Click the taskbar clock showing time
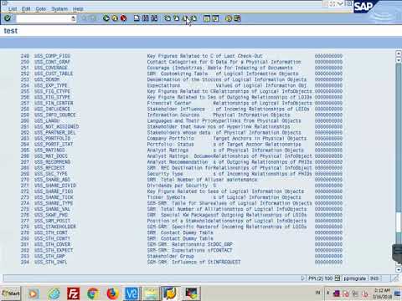This screenshot has width=402, height=301. click(x=383, y=293)
